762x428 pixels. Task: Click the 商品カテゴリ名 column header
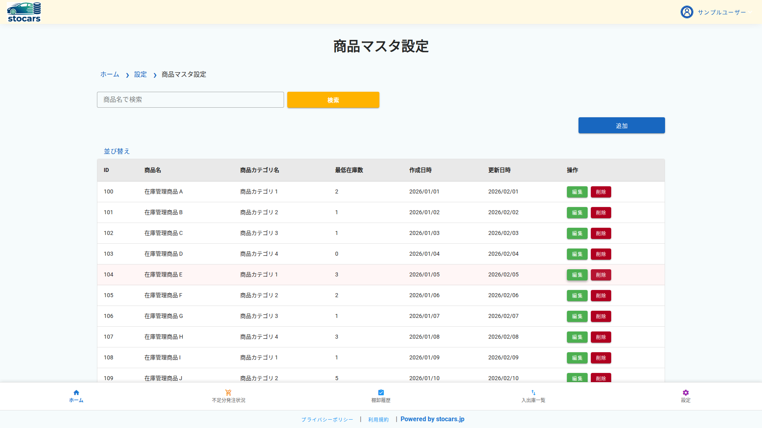[260, 170]
